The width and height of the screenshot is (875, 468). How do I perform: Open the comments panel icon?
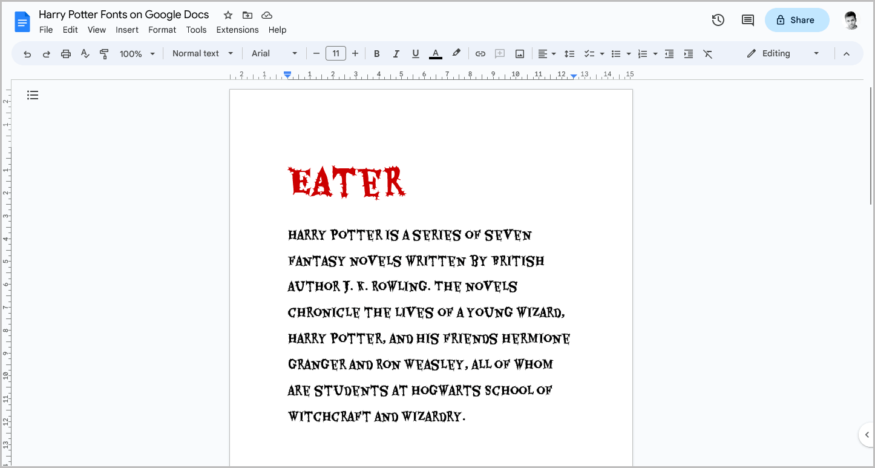pos(747,20)
